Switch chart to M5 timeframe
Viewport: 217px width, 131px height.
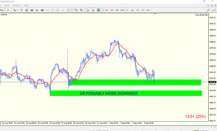[x=112, y=10]
